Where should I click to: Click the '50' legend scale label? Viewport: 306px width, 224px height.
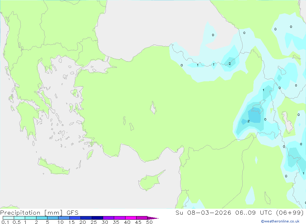[149, 222]
